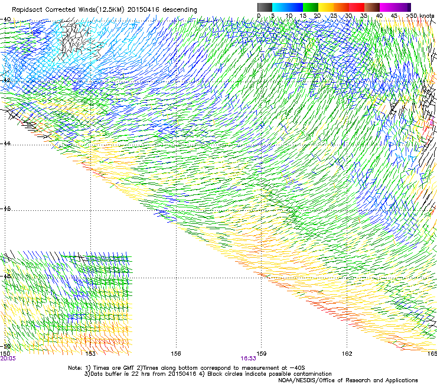Click the '-40' latitude label
437x384 pixels.
5,19
